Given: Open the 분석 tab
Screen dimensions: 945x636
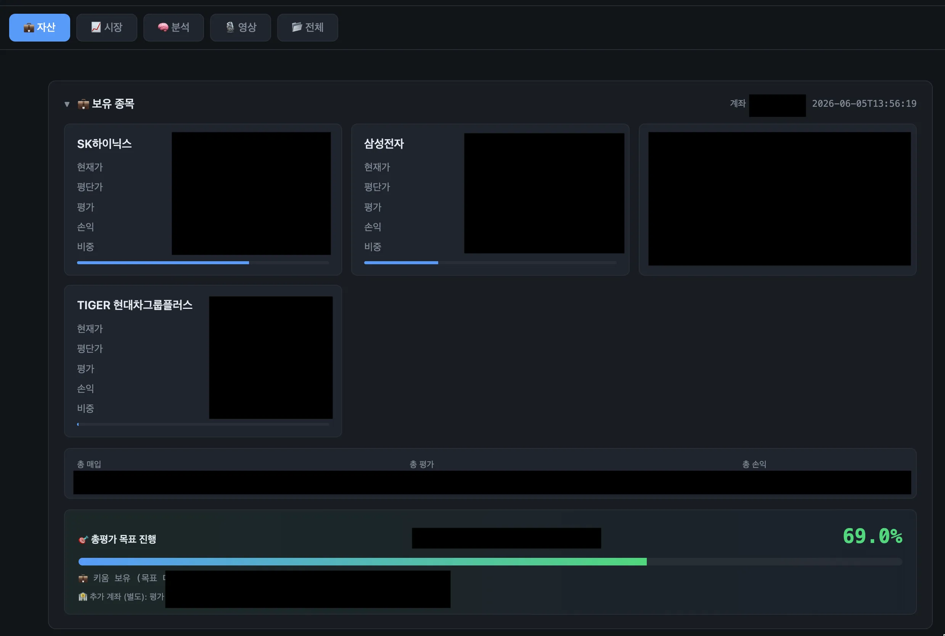Looking at the screenshot, I should pos(174,27).
